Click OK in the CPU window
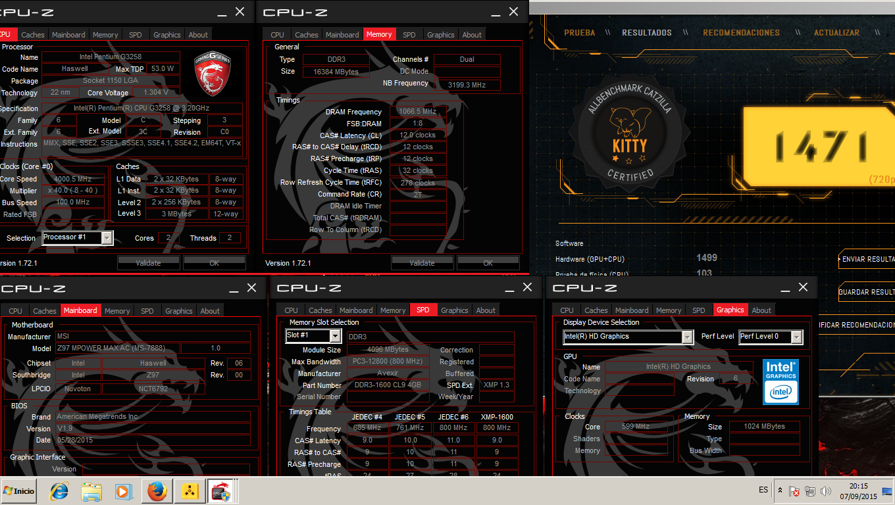Viewport: 895px width, 505px height. point(215,262)
